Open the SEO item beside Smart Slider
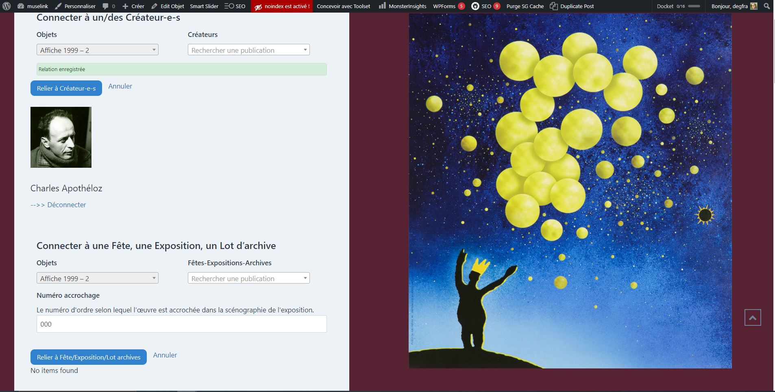This screenshot has width=775, height=392. 235,6
